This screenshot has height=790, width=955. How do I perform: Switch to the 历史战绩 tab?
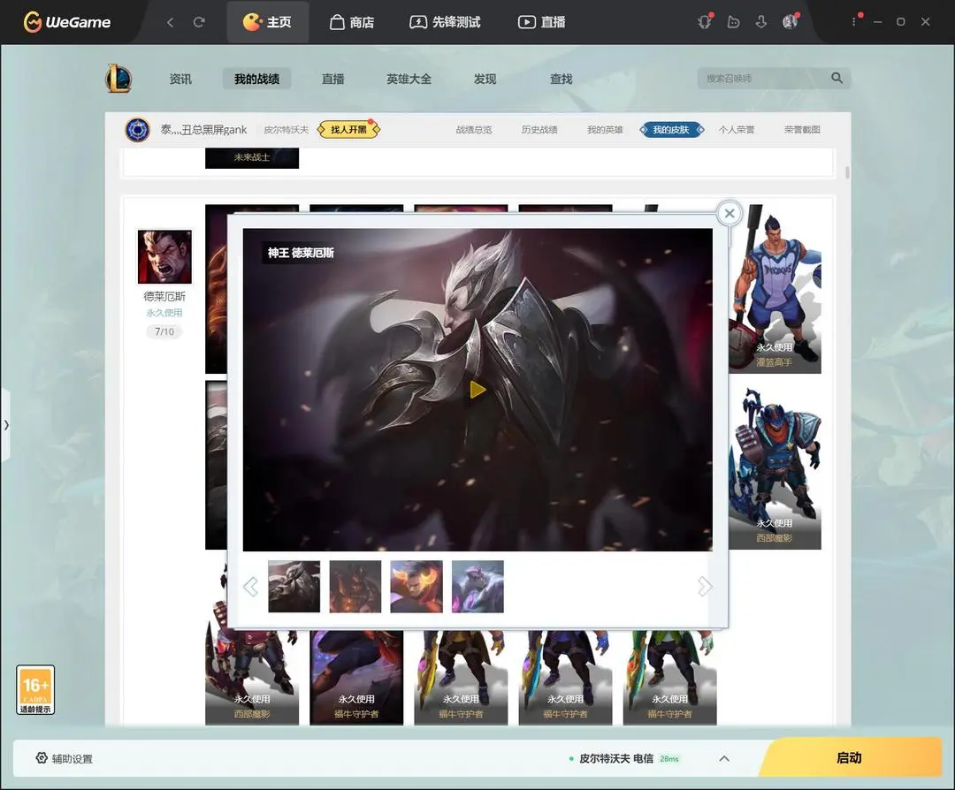click(x=539, y=130)
